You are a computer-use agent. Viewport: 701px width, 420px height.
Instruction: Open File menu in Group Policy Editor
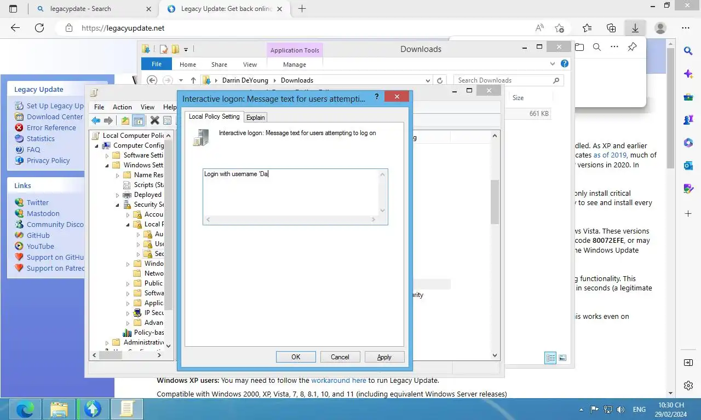[99, 107]
